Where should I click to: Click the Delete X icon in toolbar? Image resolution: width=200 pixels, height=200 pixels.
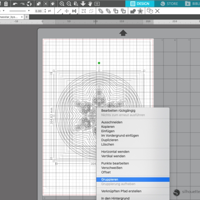coord(157,11)
